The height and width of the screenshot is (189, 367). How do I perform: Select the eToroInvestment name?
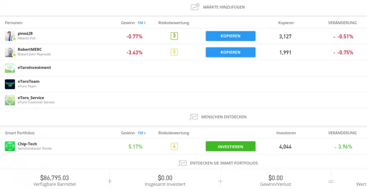(x=34, y=67)
